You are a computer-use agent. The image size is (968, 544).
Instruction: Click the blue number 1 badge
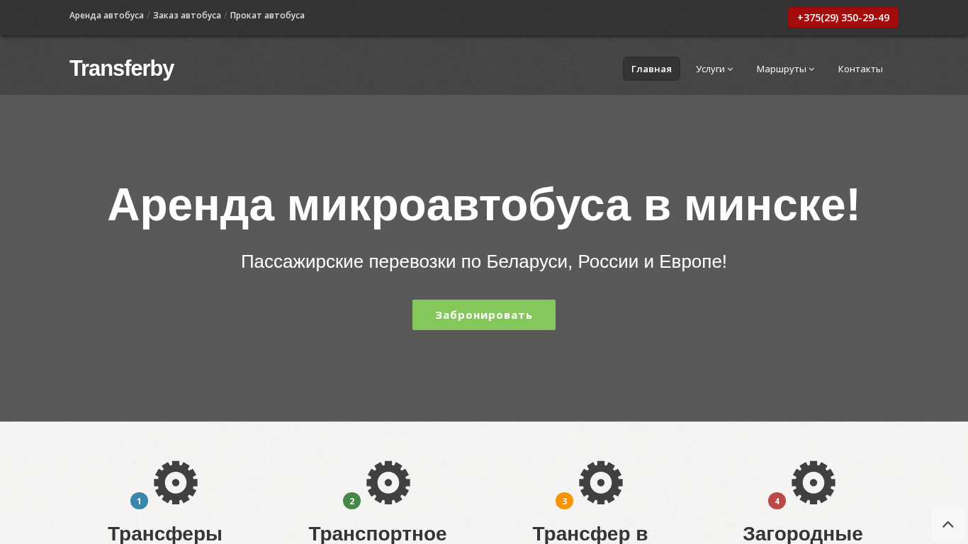[x=139, y=501]
